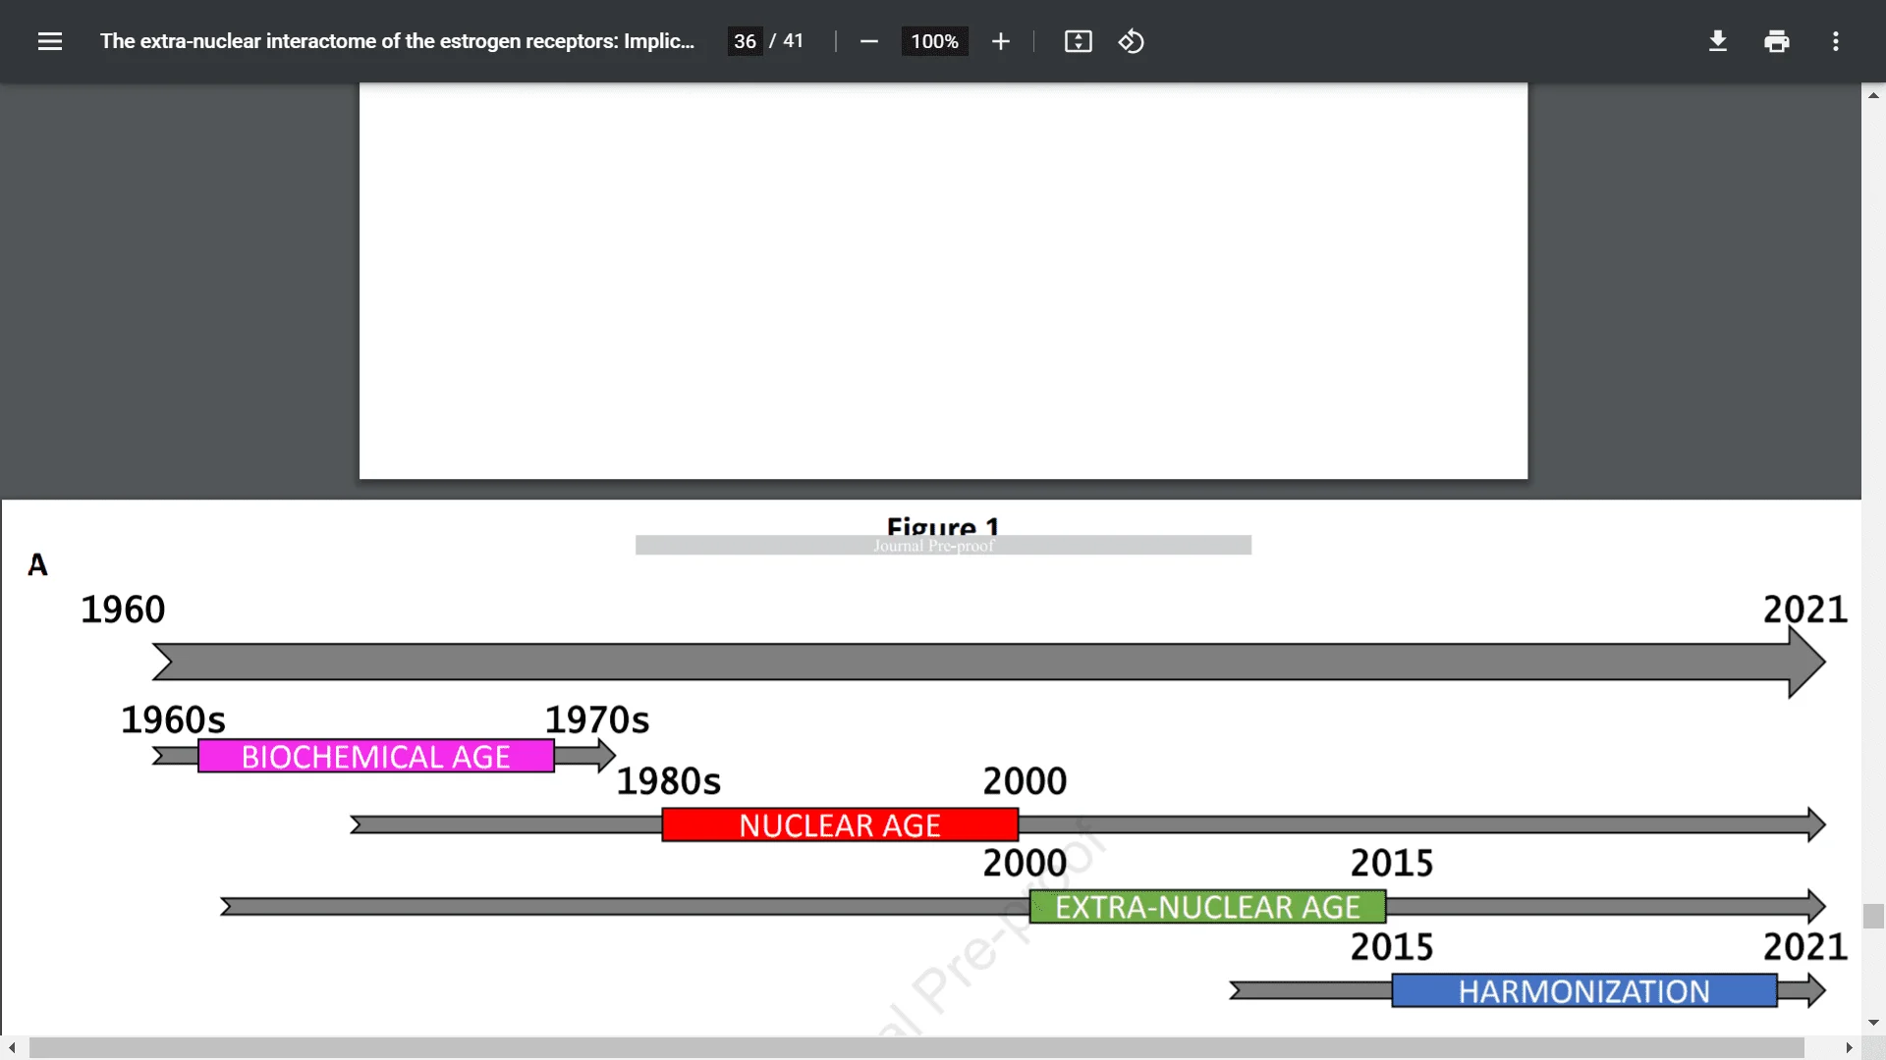The width and height of the screenshot is (1886, 1060).
Task: Click the vertical scrollbar thumb
Action: [x=1873, y=916]
